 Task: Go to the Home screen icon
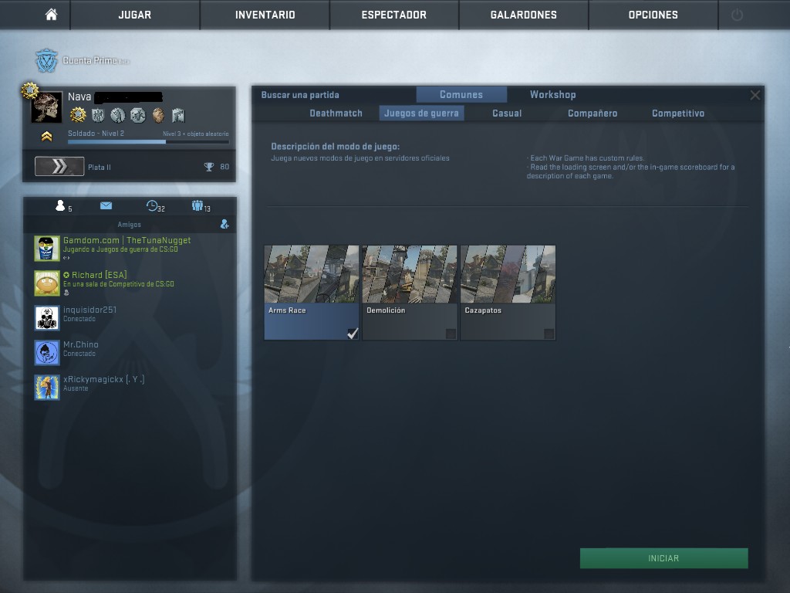[51, 15]
